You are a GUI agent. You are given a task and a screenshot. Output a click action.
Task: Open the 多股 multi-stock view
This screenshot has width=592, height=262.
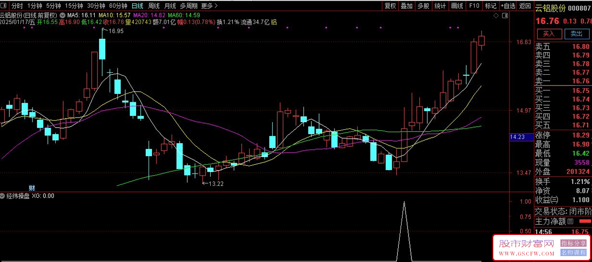click(x=423, y=6)
